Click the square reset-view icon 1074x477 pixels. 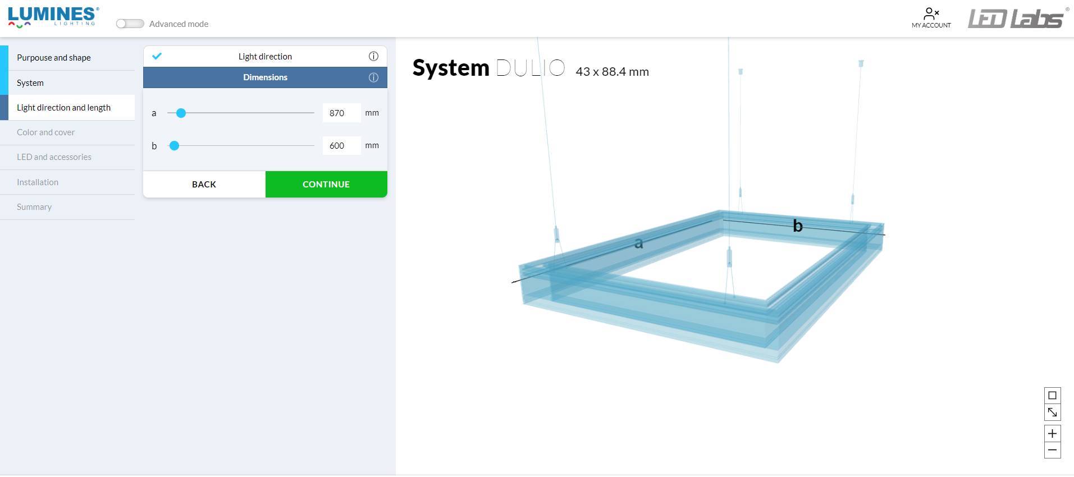[1052, 395]
